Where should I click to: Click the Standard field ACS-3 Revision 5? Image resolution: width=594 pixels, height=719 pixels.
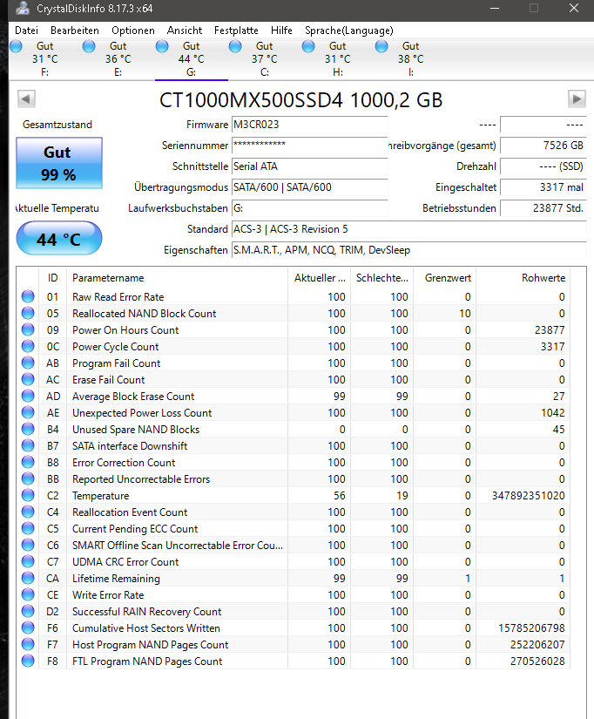point(408,229)
